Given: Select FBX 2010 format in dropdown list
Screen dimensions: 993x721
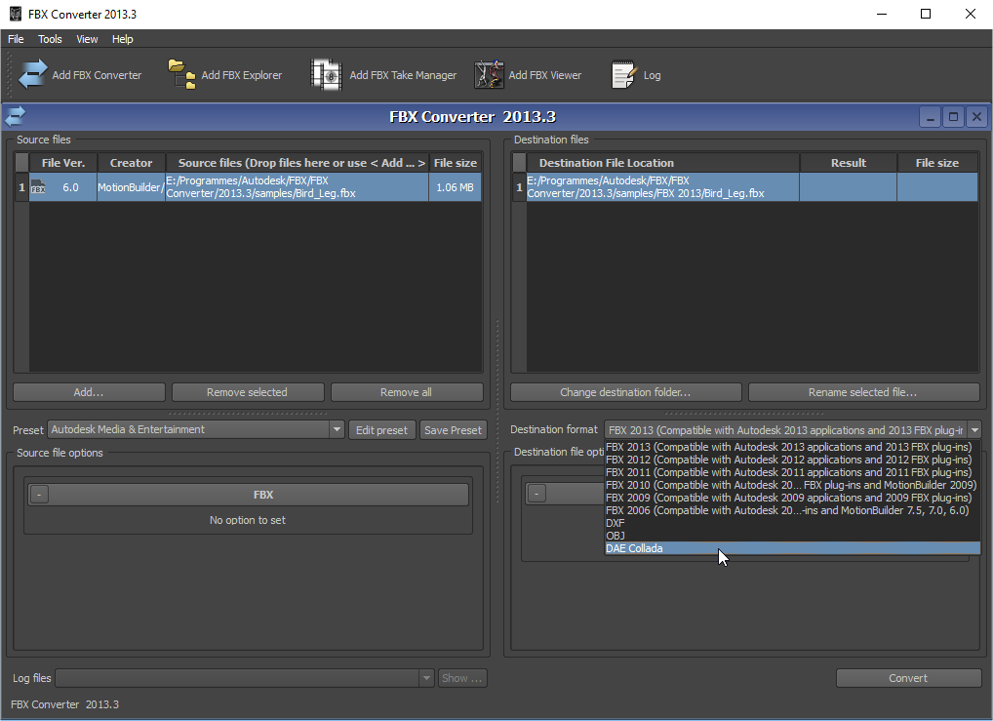Looking at the screenshot, I should pos(792,485).
